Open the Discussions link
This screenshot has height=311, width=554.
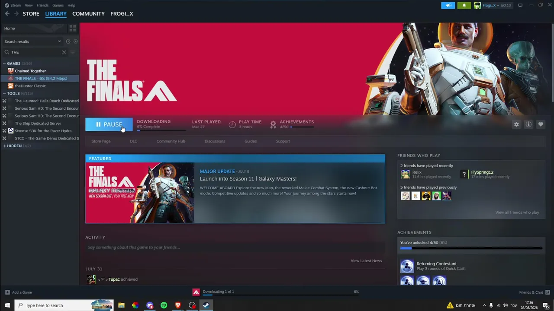click(215, 141)
